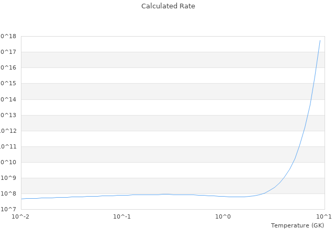Click the 10^18 y-axis tick label
Viewport: 335px width, 251px height.
point(8,36)
